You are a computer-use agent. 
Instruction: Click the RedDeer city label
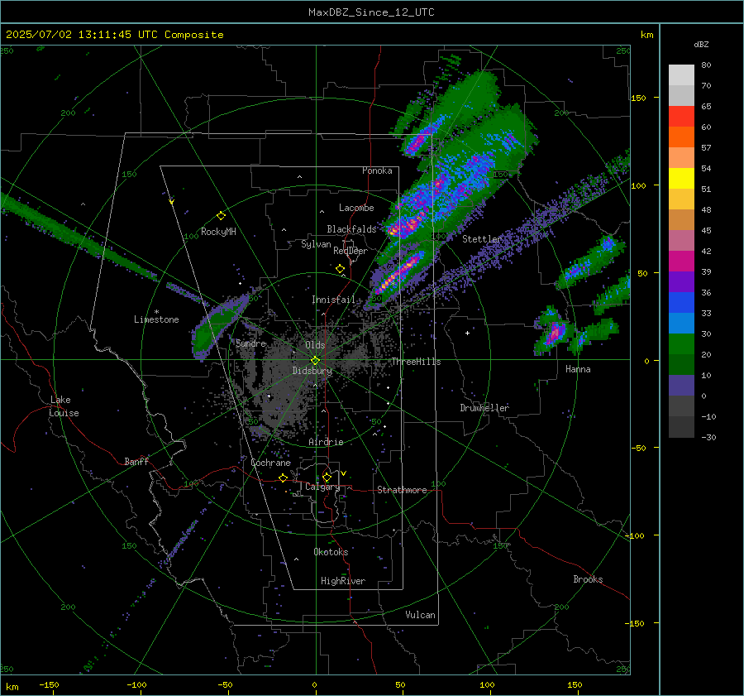tap(351, 251)
